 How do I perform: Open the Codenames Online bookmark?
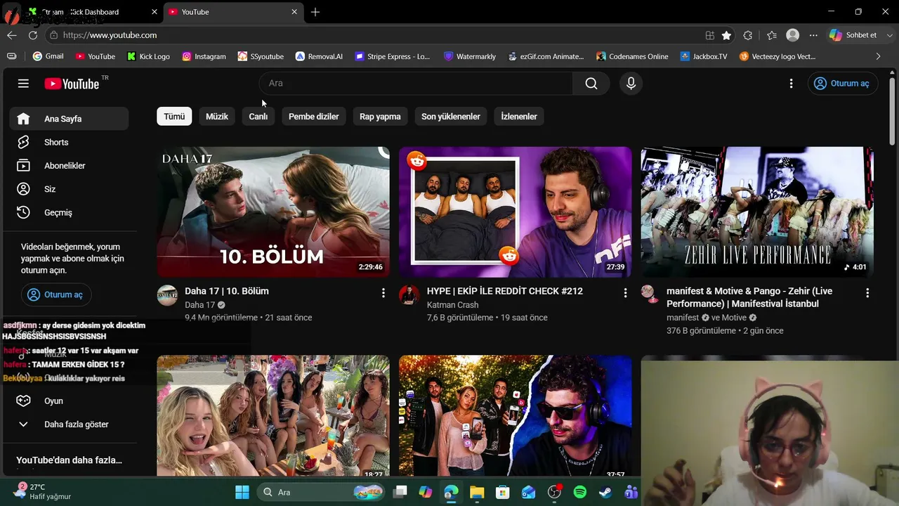pos(632,56)
